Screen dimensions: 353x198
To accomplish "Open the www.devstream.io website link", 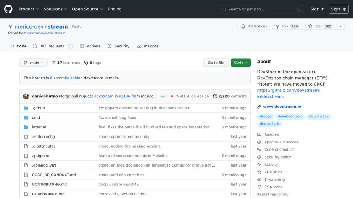I will tap(282, 107).
